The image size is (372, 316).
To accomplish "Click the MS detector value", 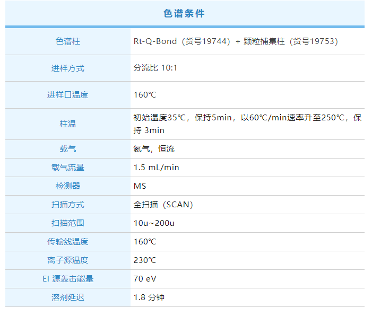I will [x=140, y=186].
